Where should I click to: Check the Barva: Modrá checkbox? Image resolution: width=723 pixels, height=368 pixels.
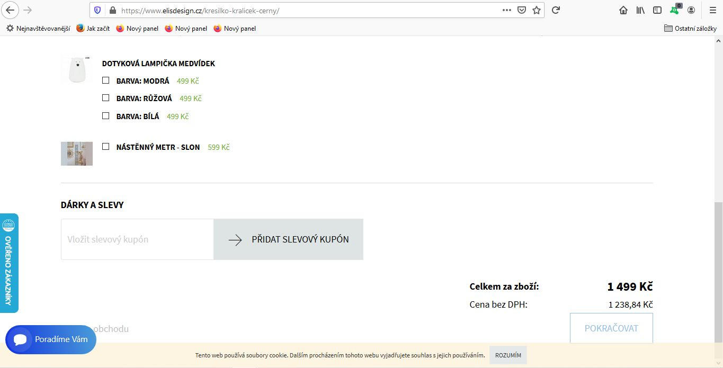pyautogui.click(x=106, y=80)
